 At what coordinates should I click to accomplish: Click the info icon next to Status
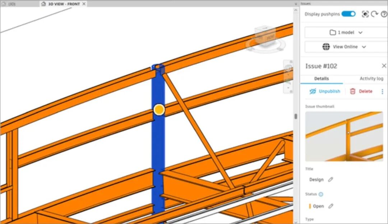(x=321, y=194)
